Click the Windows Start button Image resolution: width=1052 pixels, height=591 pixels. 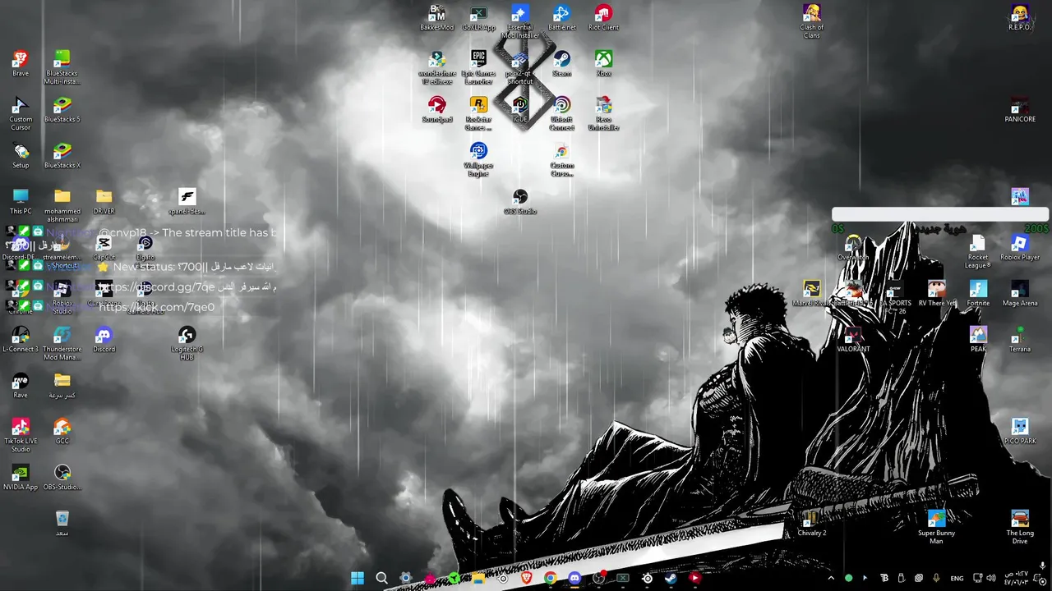[x=358, y=578]
